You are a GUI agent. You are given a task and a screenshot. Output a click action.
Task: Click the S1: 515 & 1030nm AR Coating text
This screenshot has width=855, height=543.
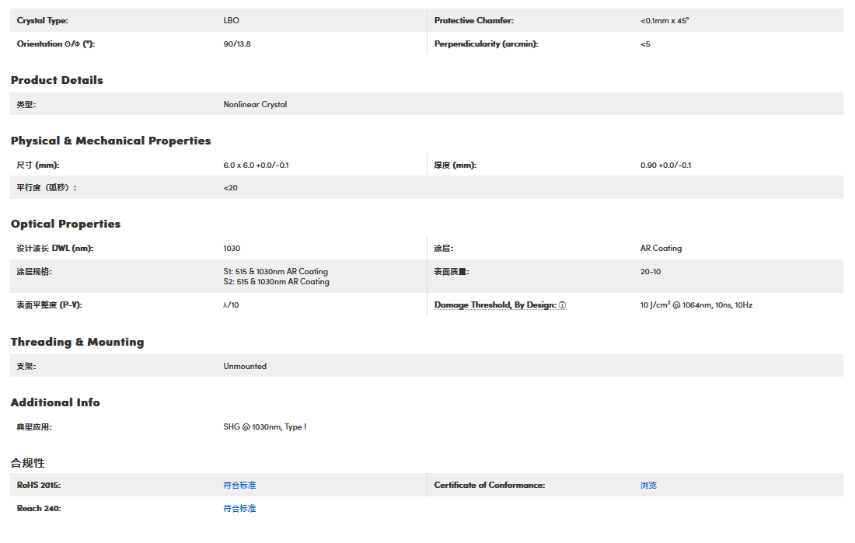(275, 272)
